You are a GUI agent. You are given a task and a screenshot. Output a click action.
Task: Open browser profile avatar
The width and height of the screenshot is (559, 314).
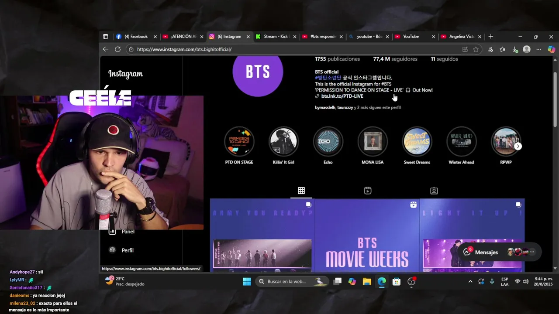tap(527, 49)
